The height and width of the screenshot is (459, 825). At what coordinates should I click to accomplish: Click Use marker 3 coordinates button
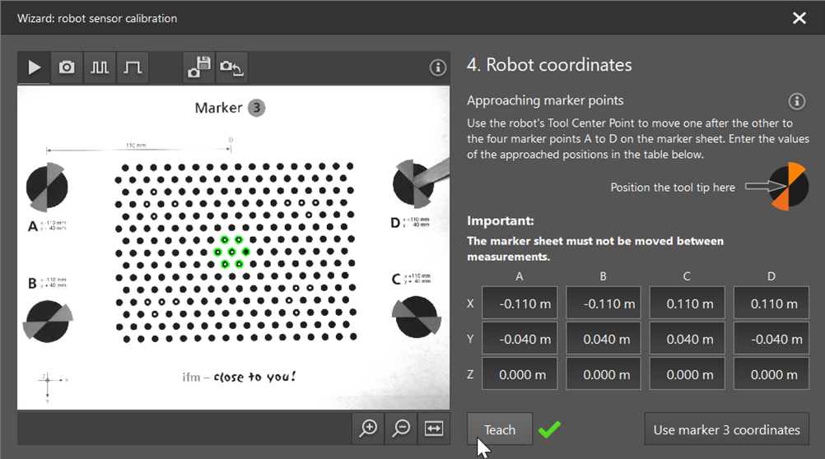(726, 429)
